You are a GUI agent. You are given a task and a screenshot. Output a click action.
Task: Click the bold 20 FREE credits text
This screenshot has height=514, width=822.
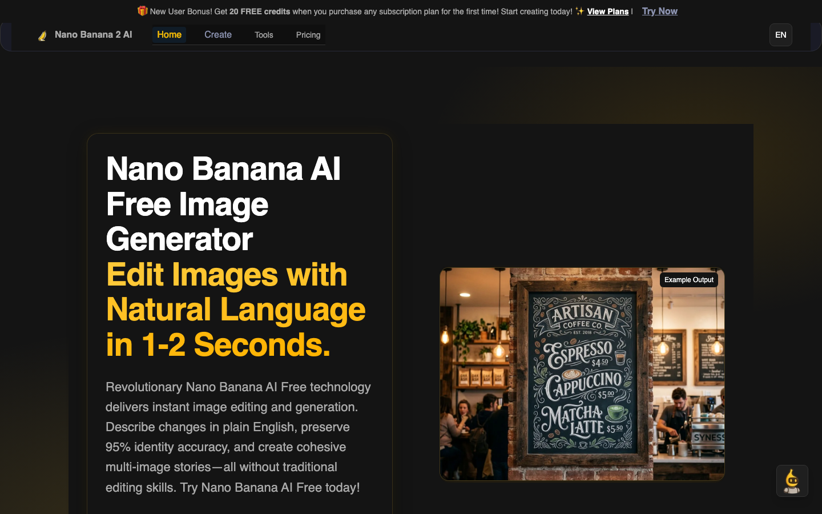click(260, 11)
